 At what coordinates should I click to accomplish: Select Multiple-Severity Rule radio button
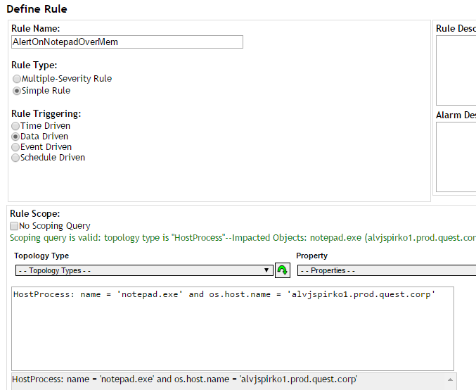(x=17, y=79)
